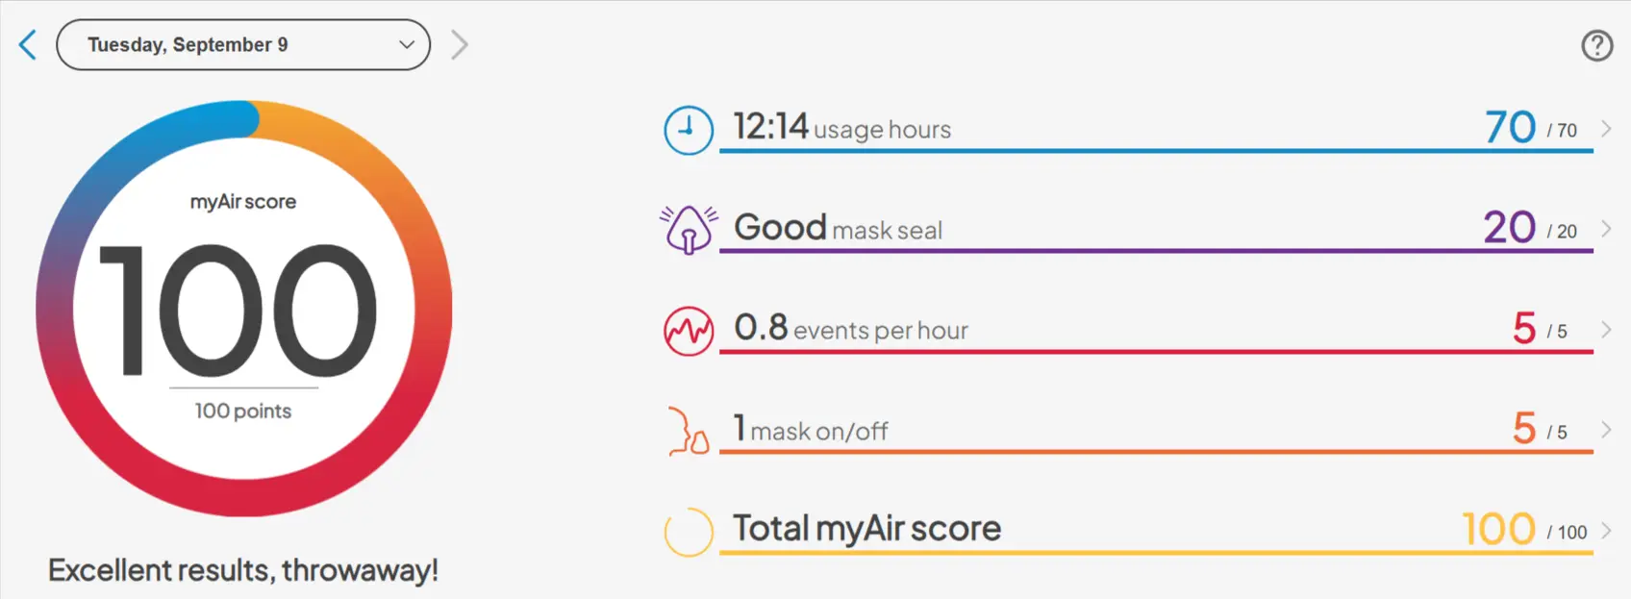Click the Total myAir score label
This screenshot has height=599, width=1631.
point(866,529)
